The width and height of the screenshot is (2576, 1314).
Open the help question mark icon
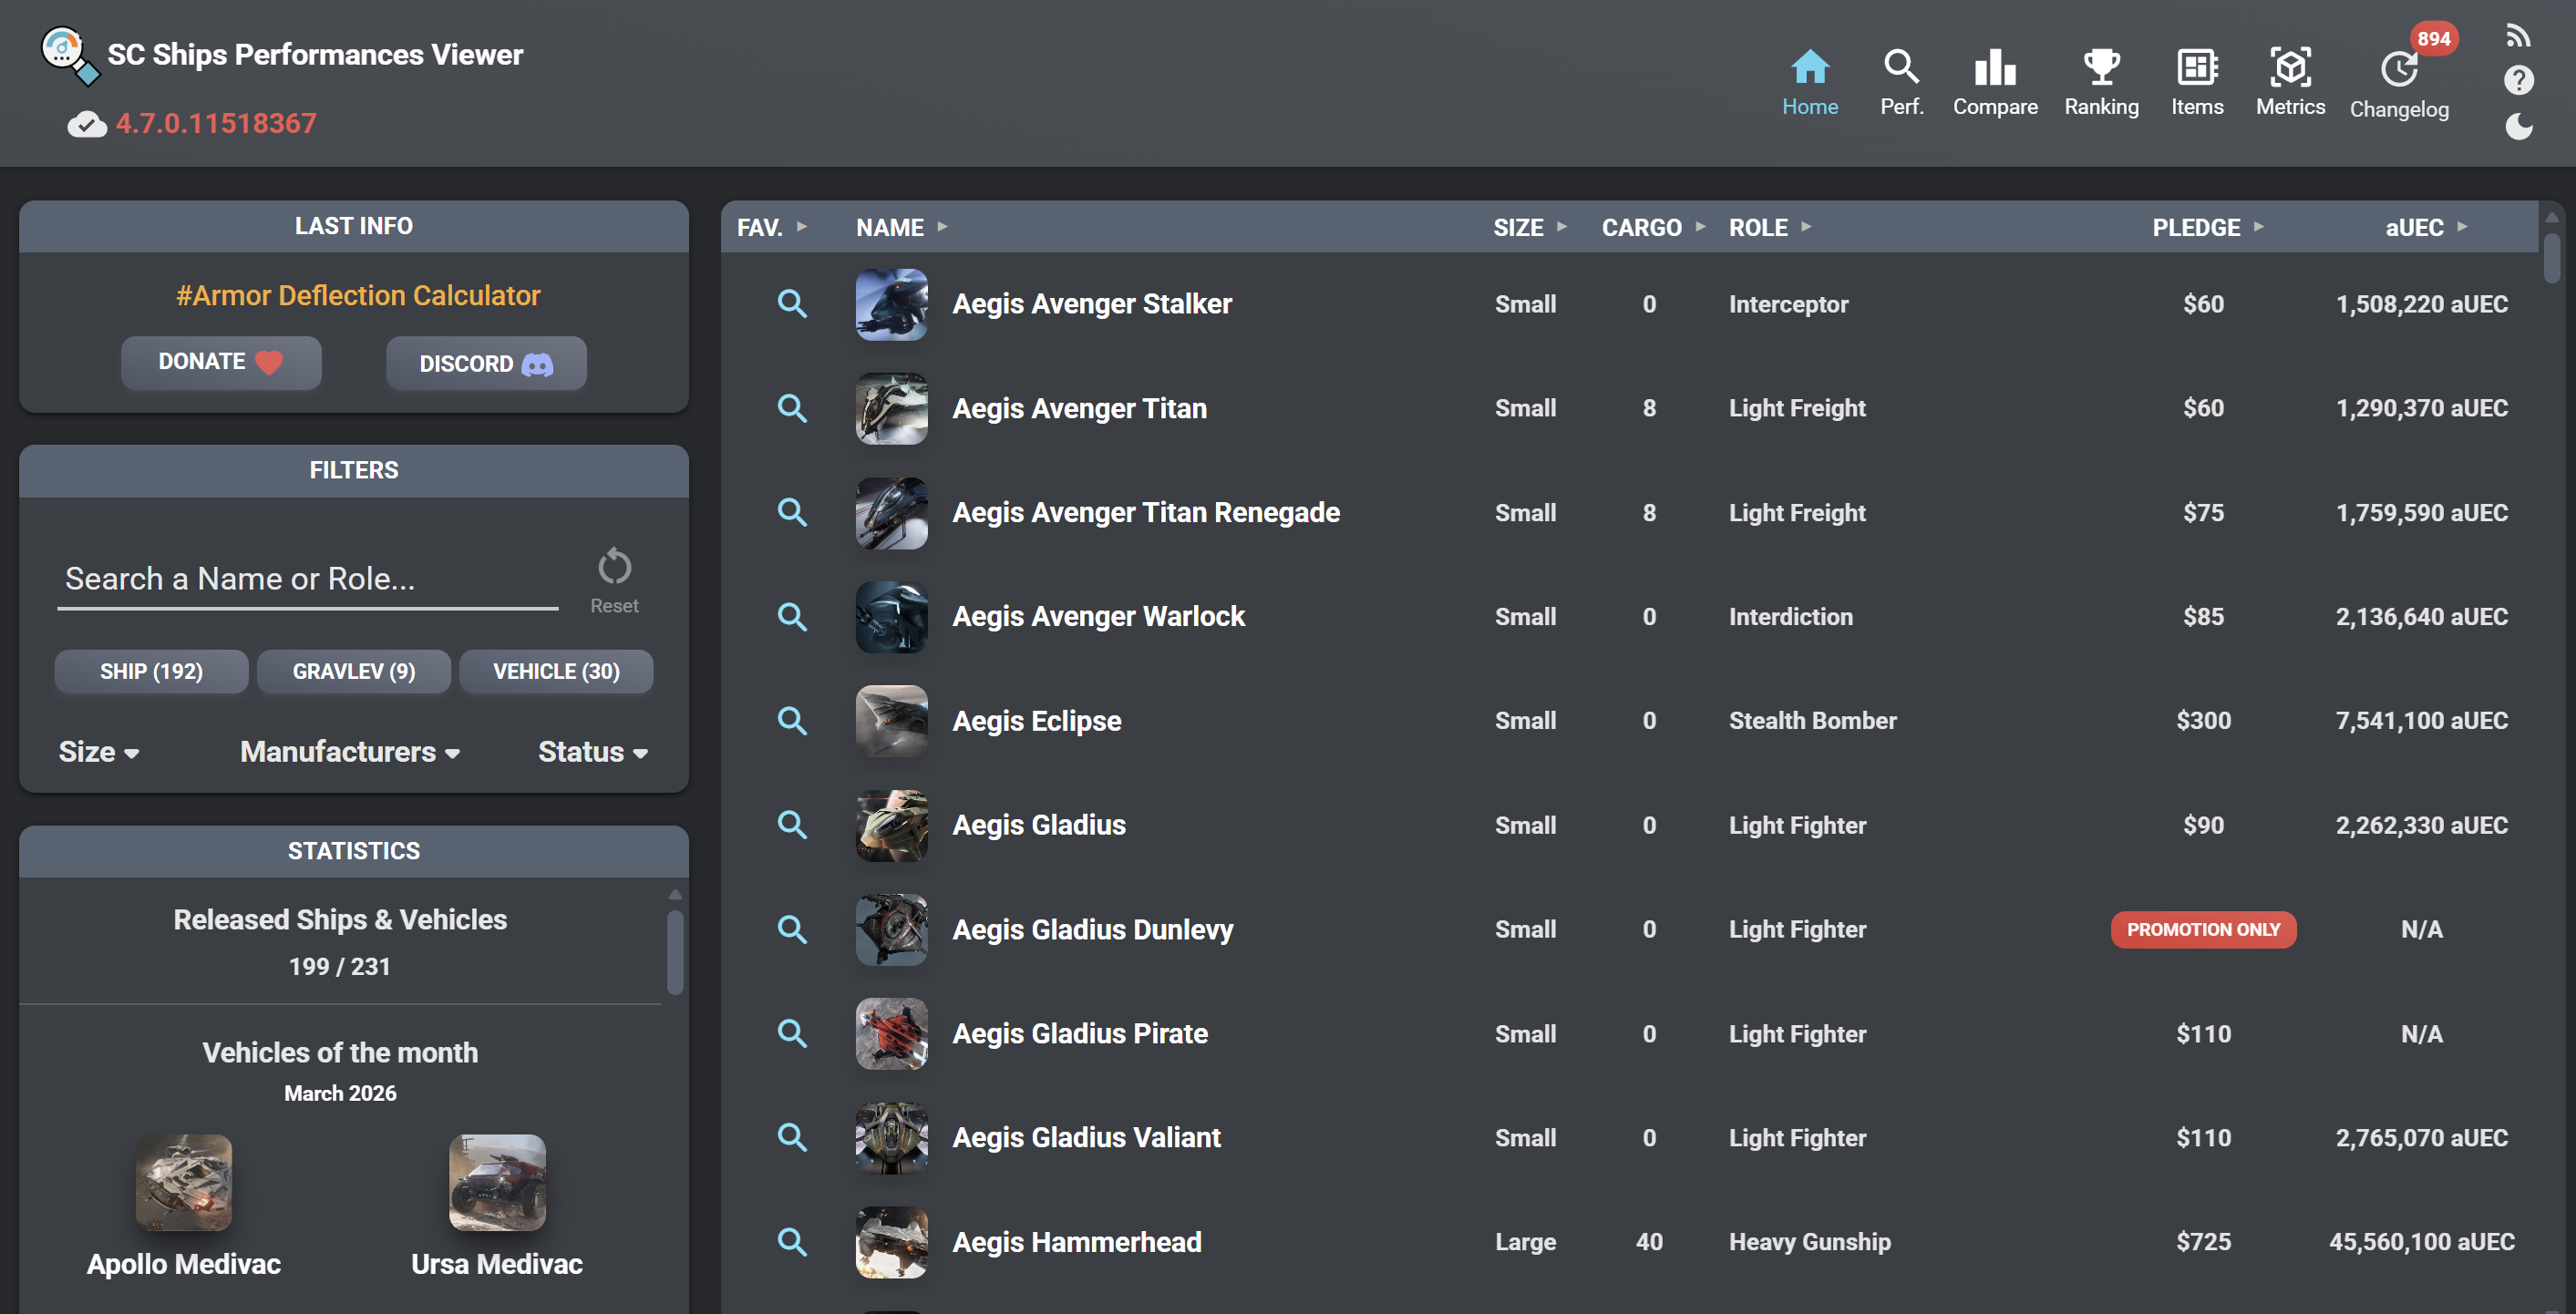point(2519,80)
